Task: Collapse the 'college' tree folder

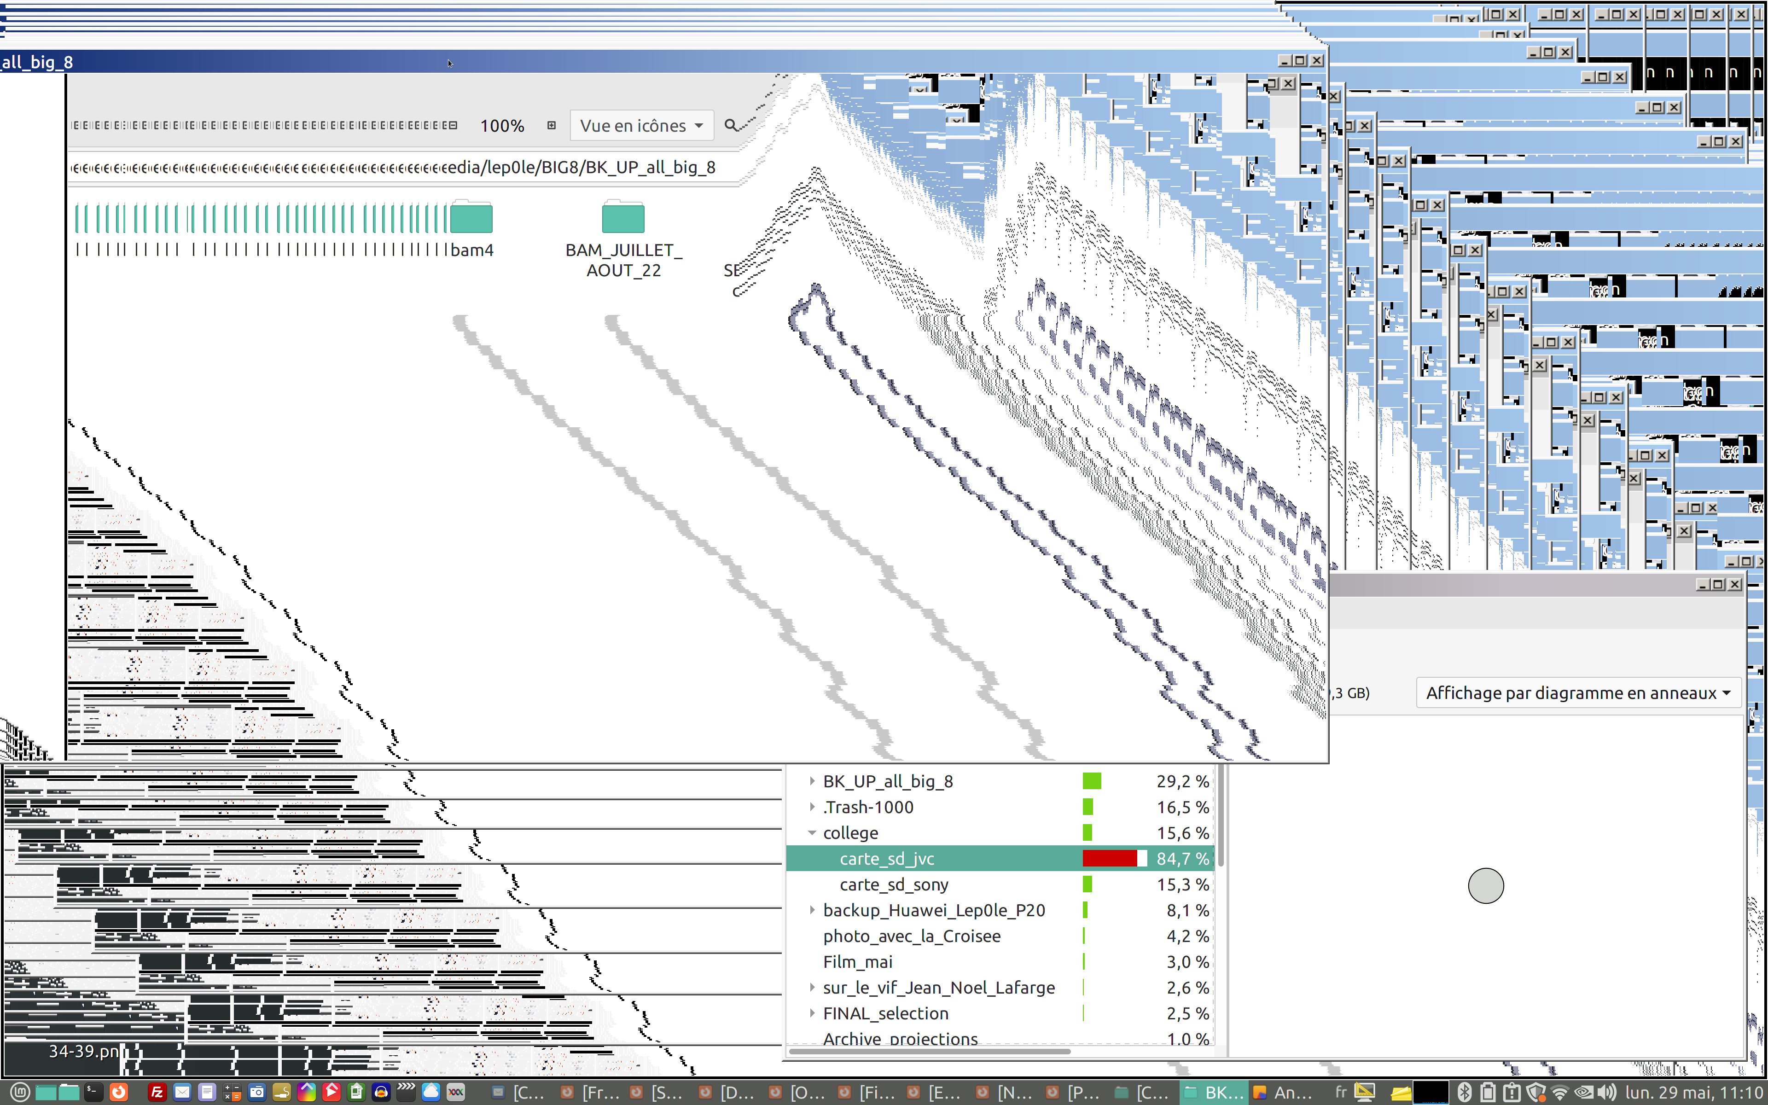Action: 812,833
